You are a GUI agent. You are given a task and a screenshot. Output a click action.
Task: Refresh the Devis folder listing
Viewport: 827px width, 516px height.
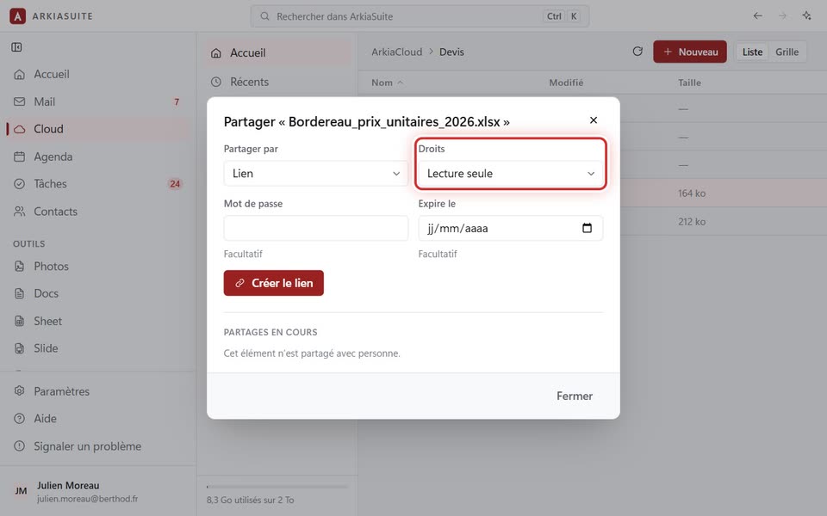click(x=637, y=52)
